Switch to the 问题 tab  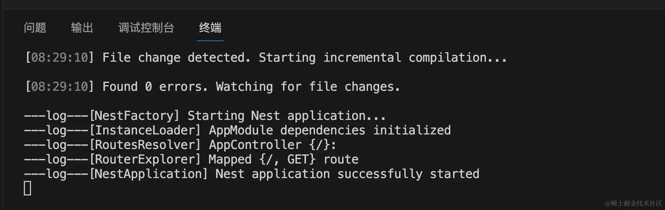click(35, 28)
